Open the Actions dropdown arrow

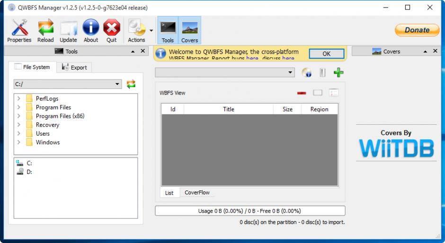[x=151, y=31]
